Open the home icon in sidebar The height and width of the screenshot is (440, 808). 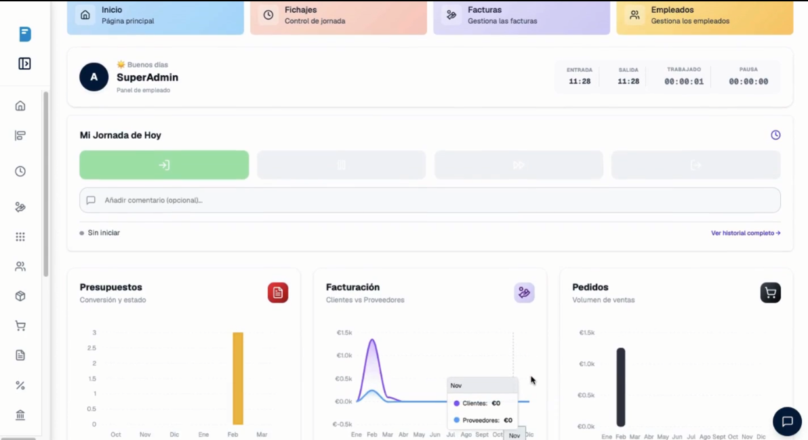pyautogui.click(x=20, y=106)
